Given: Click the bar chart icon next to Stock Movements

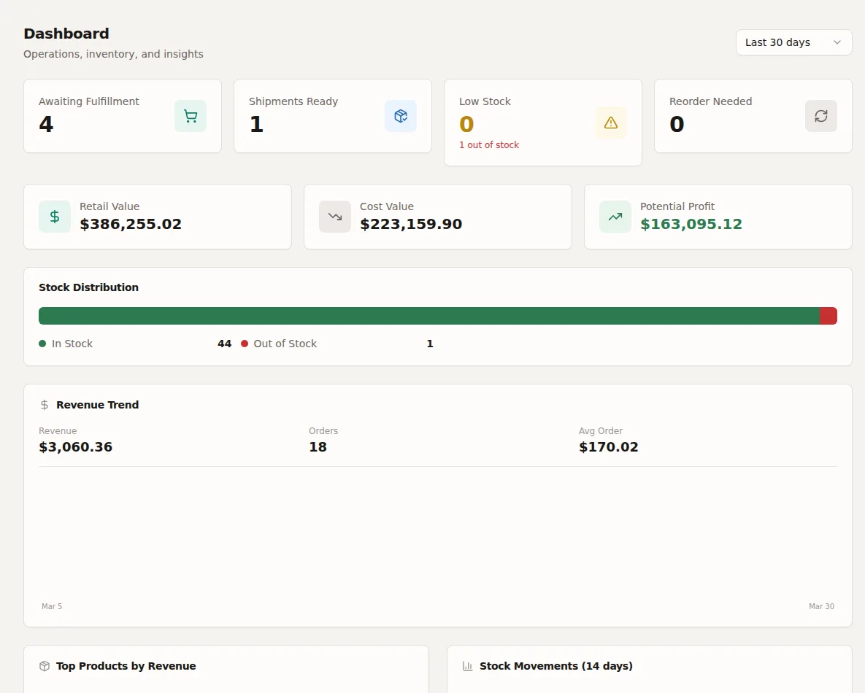Looking at the screenshot, I should click(x=468, y=666).
